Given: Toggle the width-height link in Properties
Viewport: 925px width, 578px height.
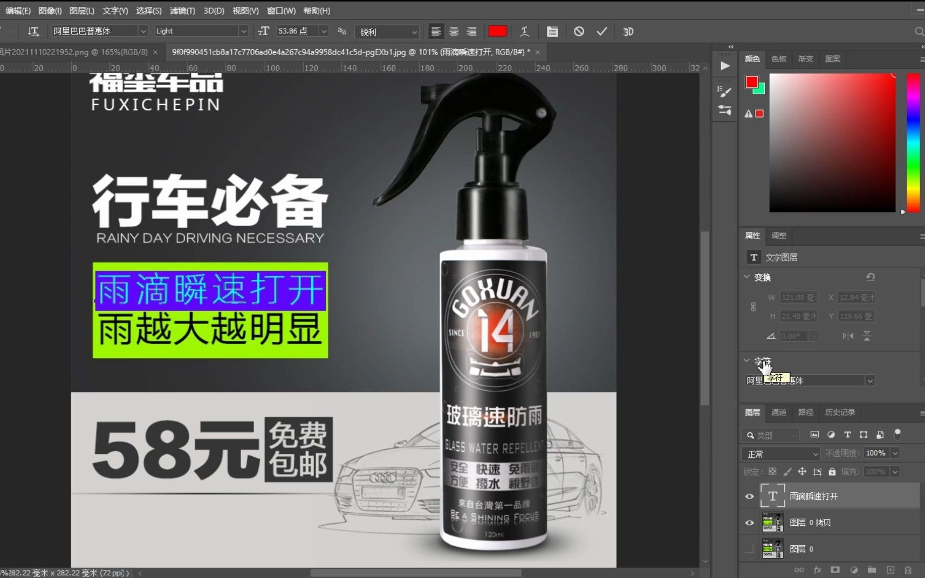Looking at the screenshot, I should coord(753,307).
